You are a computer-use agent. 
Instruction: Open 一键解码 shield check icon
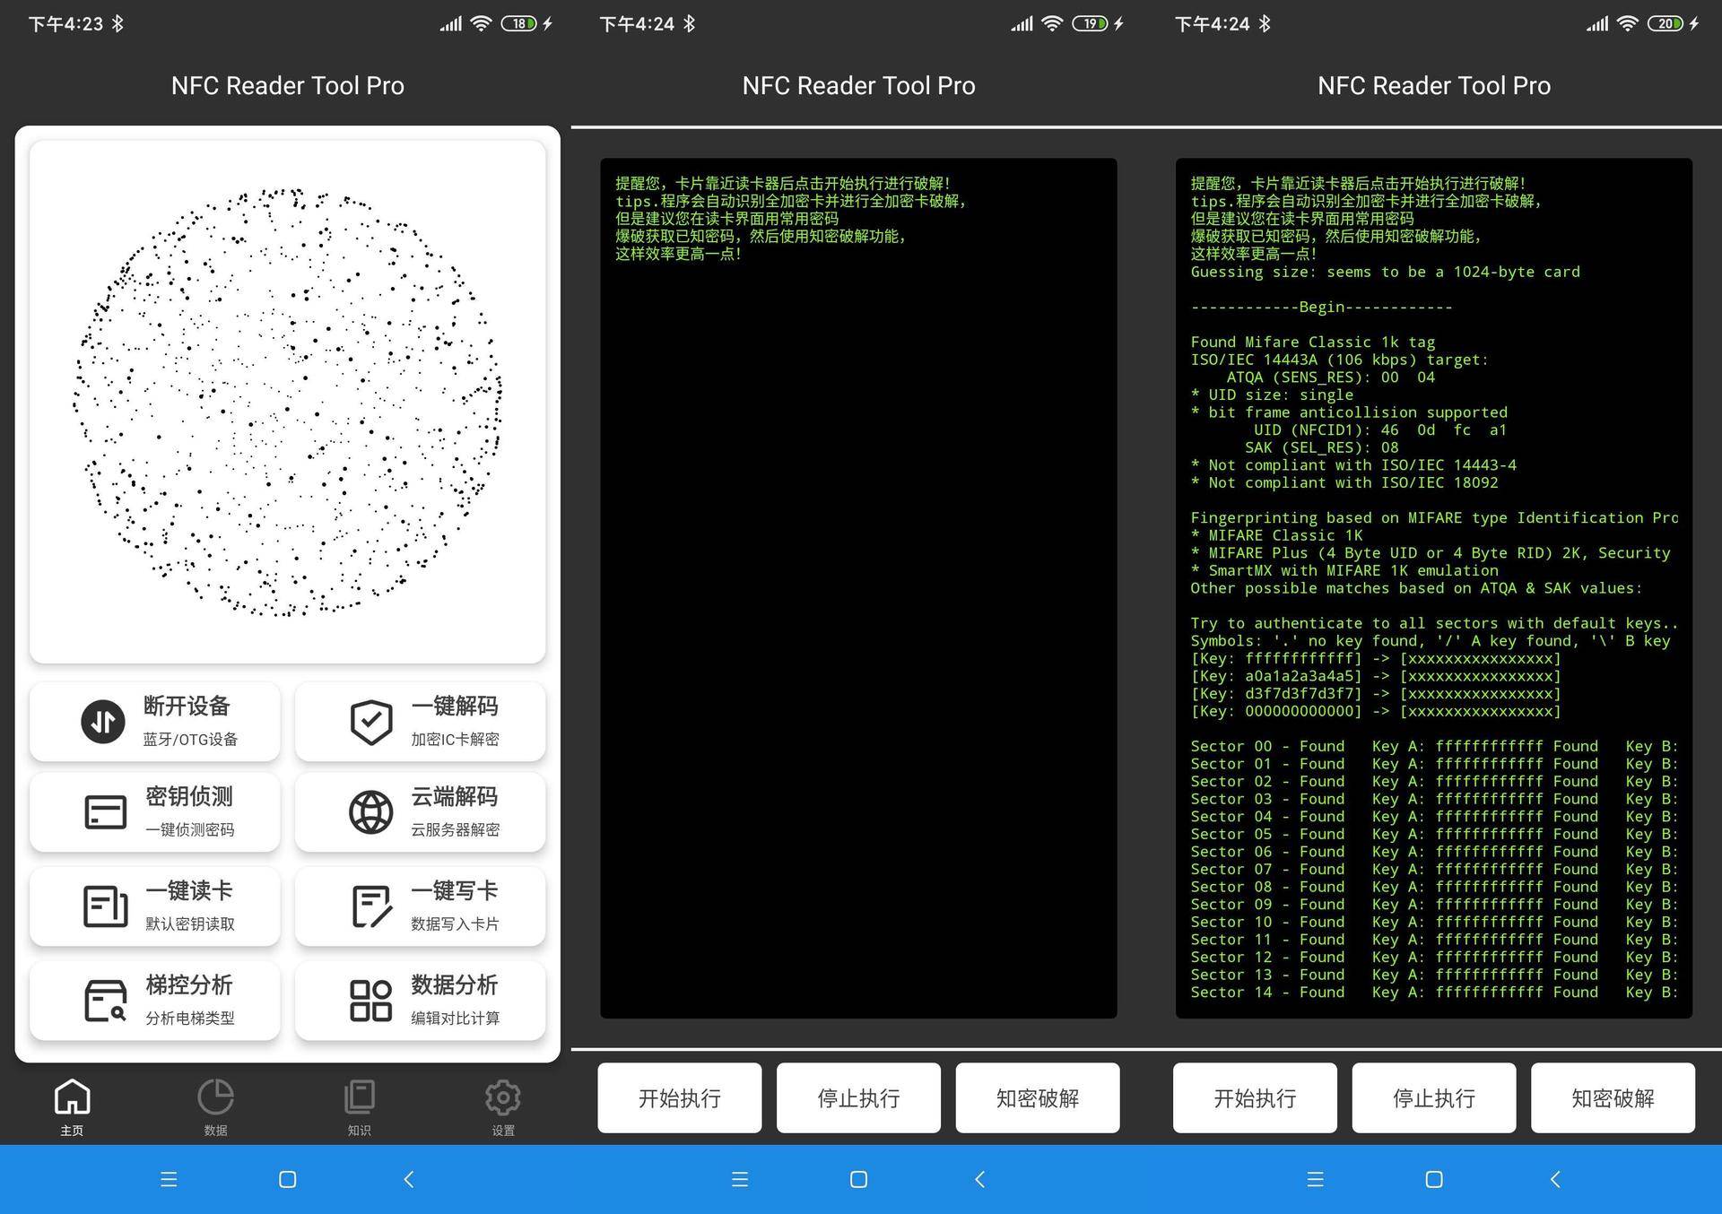370,722
